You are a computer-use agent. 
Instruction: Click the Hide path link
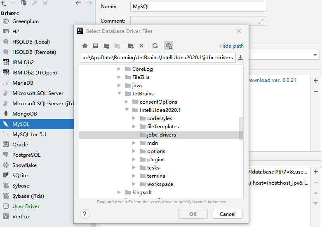(x=232, y=46)
